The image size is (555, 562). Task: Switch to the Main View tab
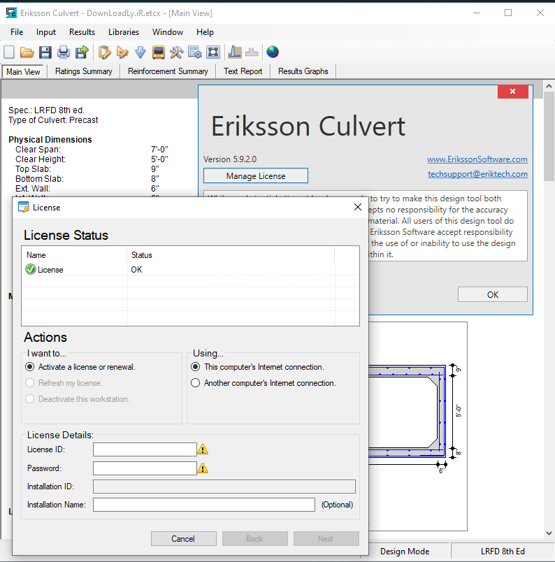[23, 72]
